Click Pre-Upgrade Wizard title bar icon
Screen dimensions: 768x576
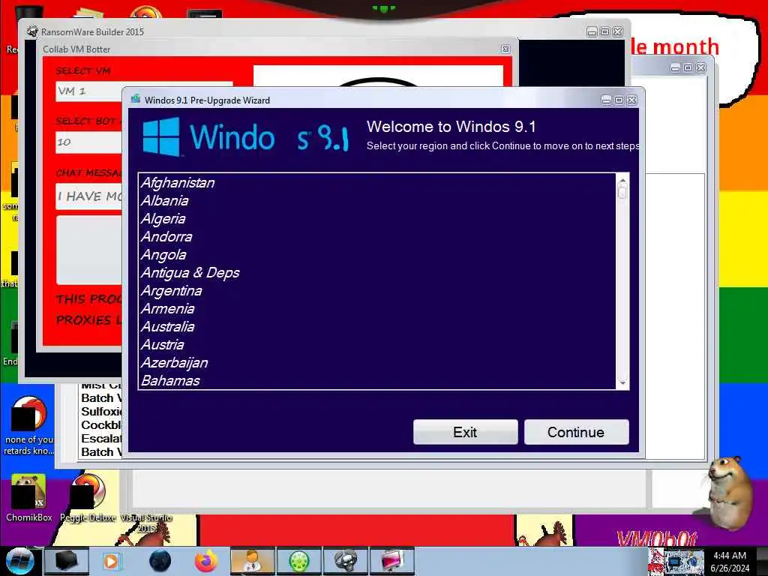coord(135,100)
